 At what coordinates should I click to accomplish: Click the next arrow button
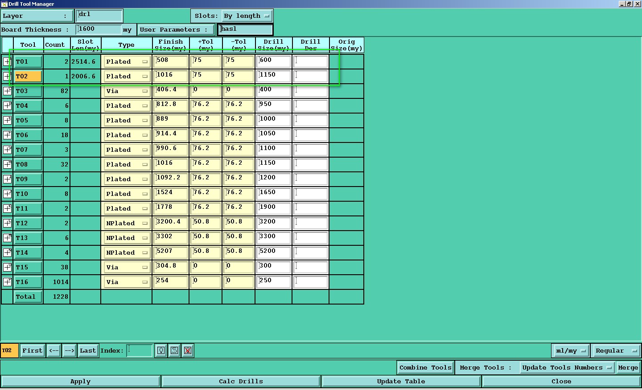[69, 350]
